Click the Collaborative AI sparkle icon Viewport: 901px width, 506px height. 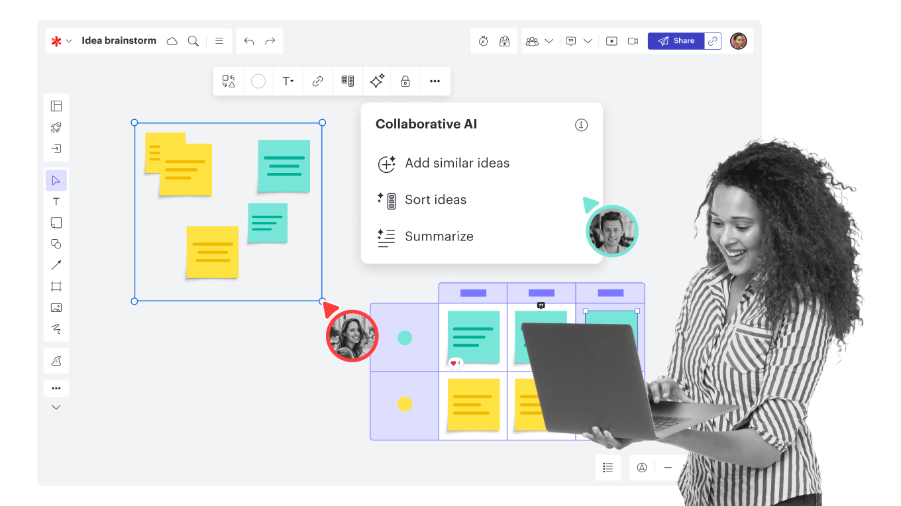(377, 81)
